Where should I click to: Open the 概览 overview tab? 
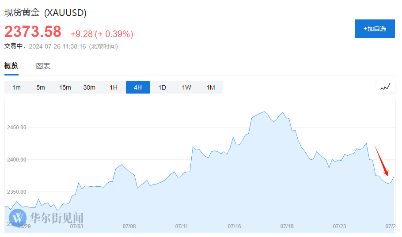pos(11,66)
